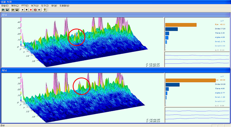Click the orange Eye bar in 우뇌 panel
This screenshot has width=231, height=127.
point(181,25)
